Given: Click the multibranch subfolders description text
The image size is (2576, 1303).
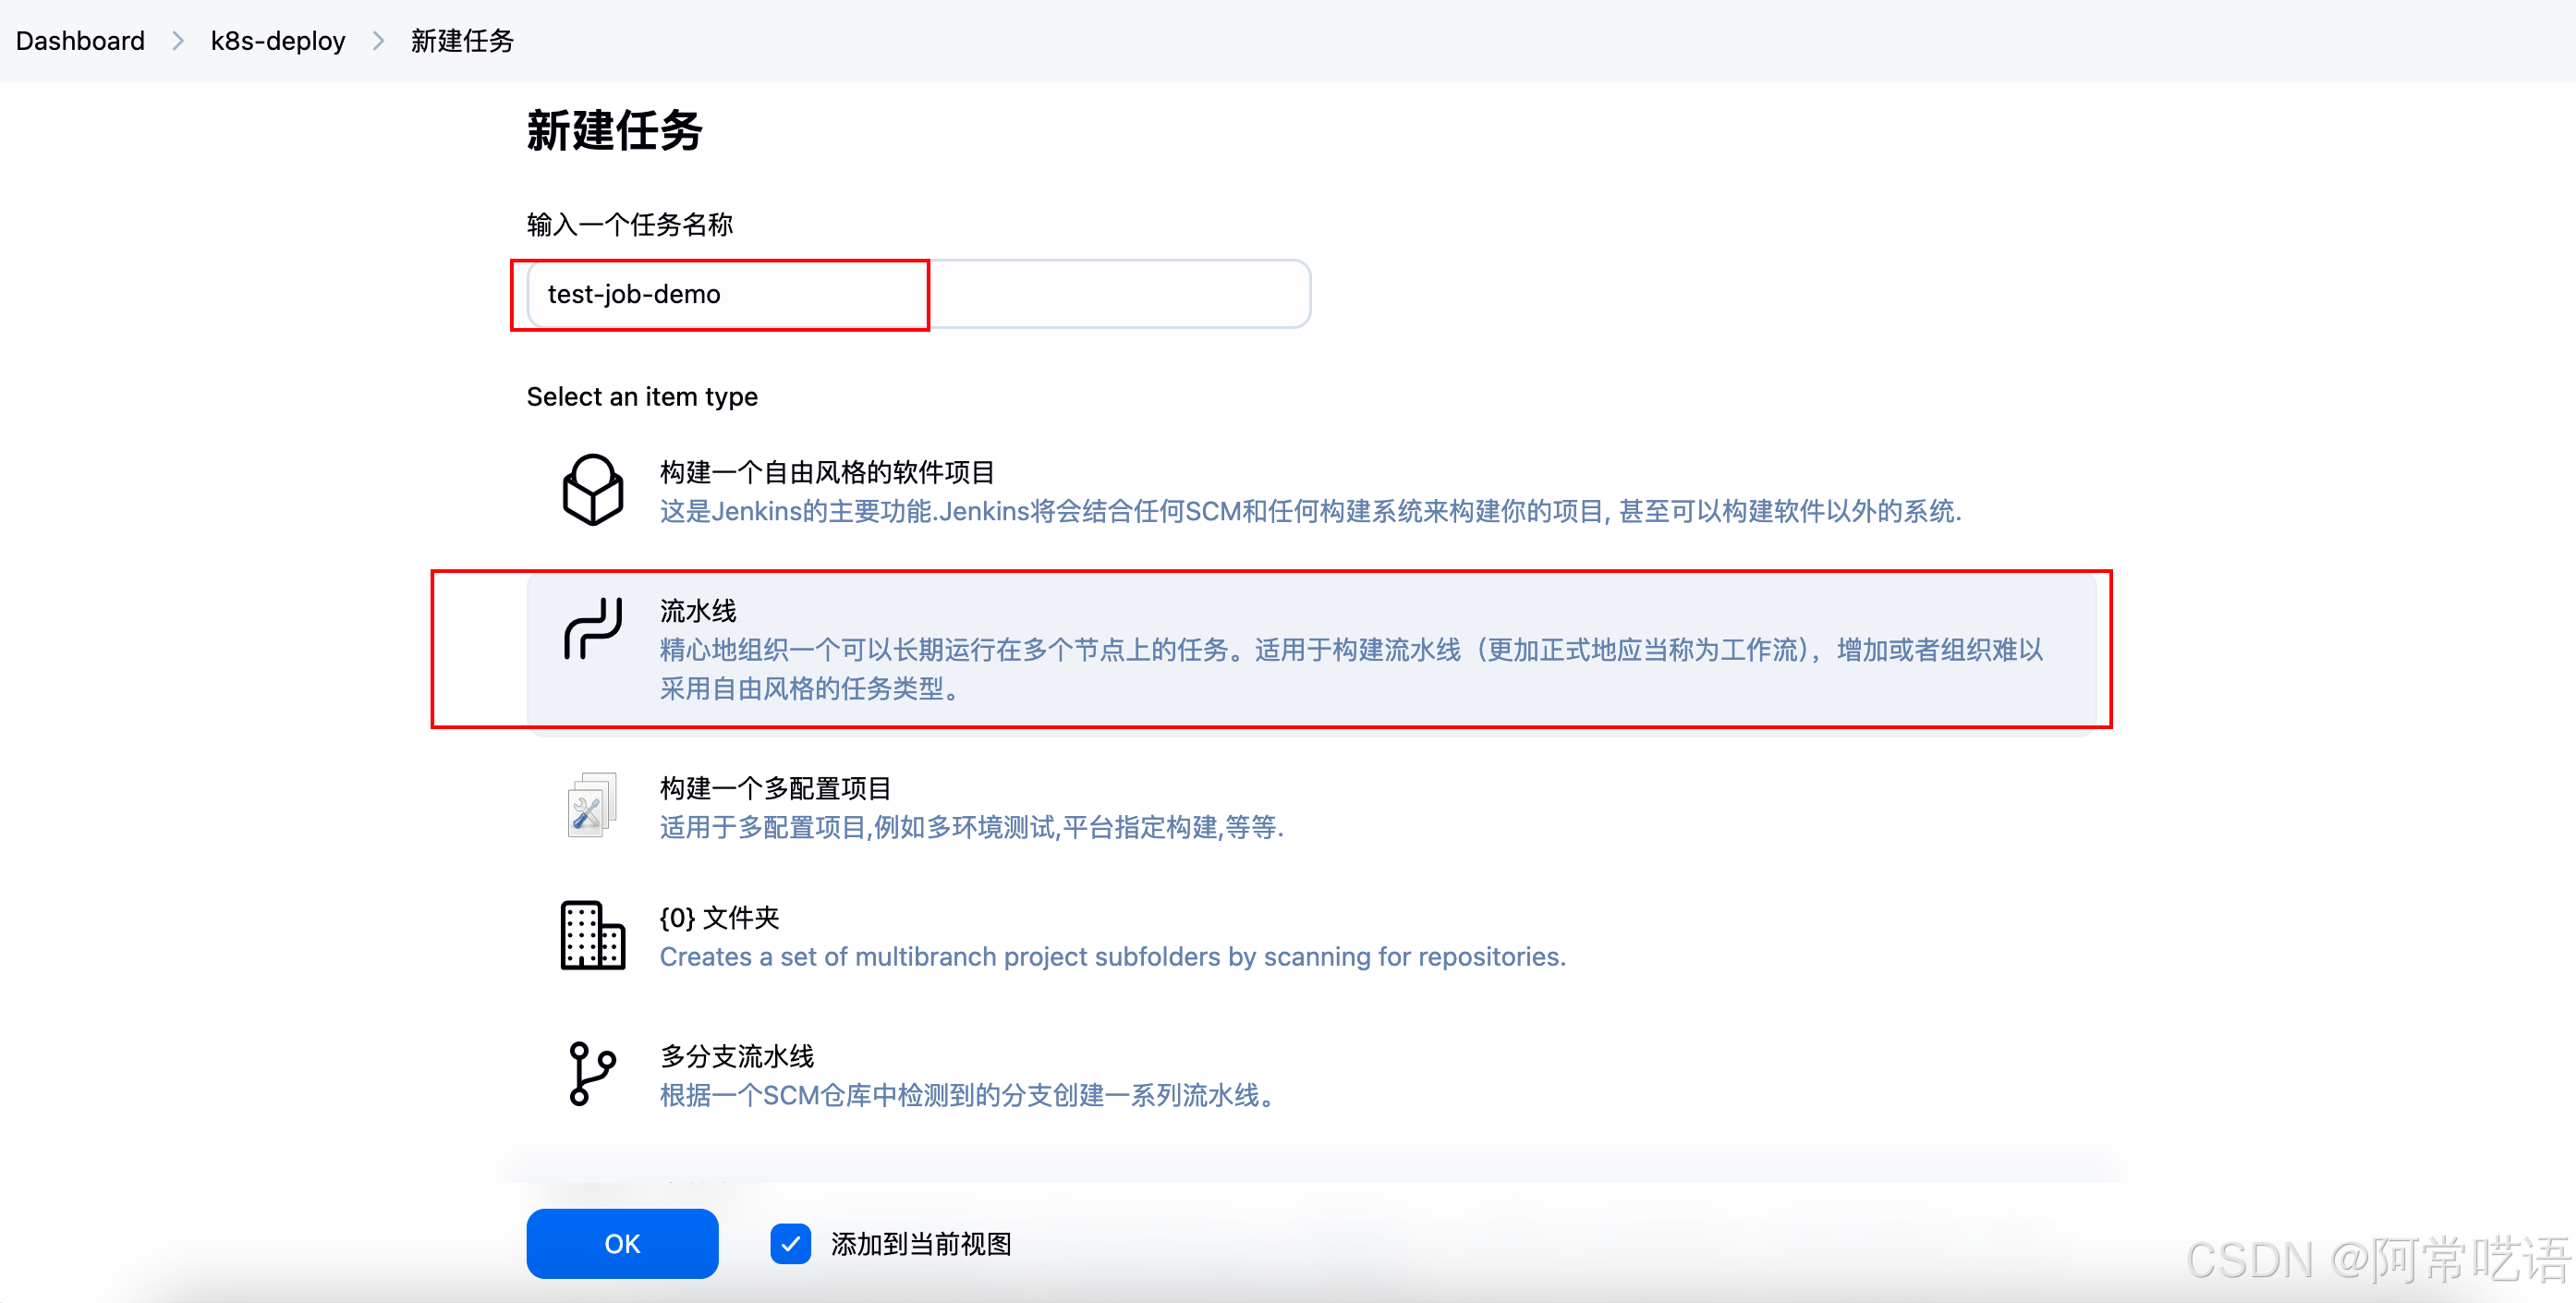Looking at the screenshot, I should click(1112, 957).
